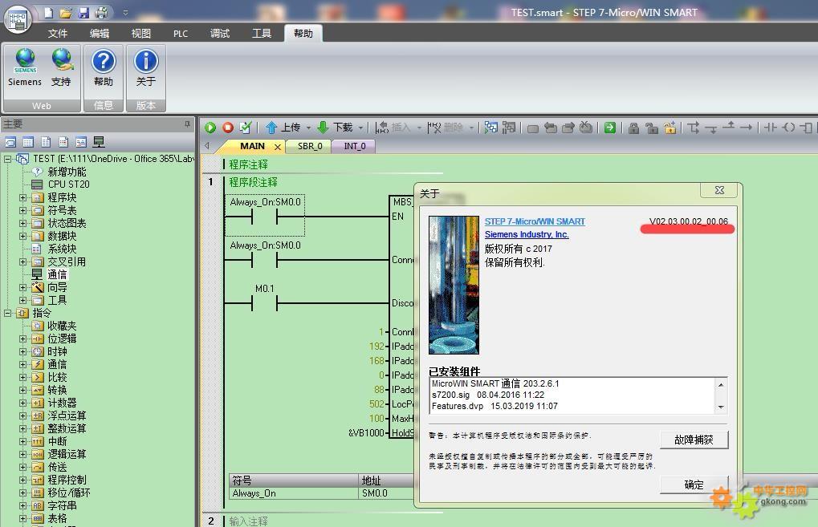818x527 pixels.
Task: Open the Siemens website ribbon button
Action: (x=25, y=67)
